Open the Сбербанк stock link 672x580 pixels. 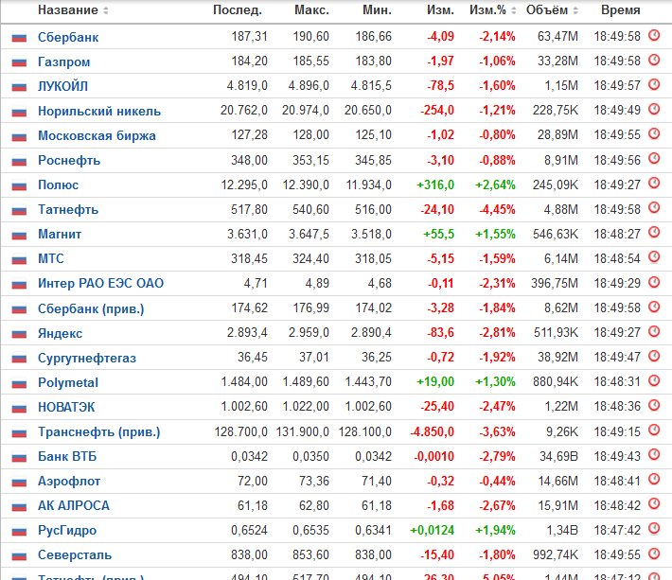(x=68, y=37)
